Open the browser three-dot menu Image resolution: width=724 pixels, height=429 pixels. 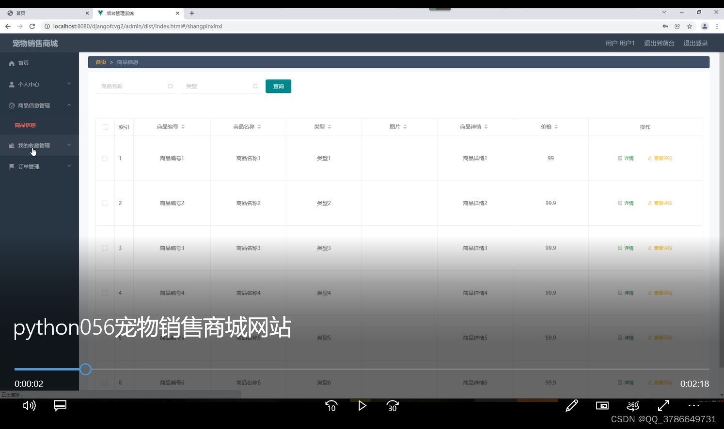pyautogui.click(x=717, y=26)
